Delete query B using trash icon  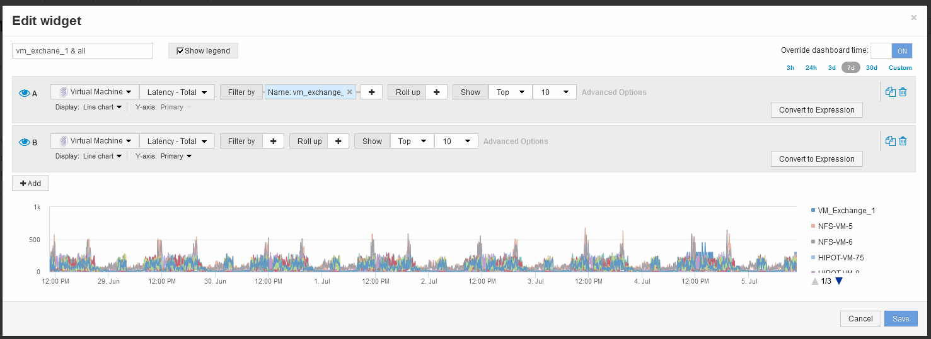pos(903,141)
